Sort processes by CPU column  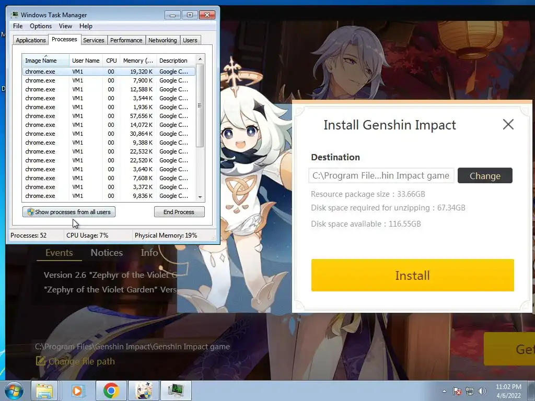pyautogui.click(x=111, y=61)
